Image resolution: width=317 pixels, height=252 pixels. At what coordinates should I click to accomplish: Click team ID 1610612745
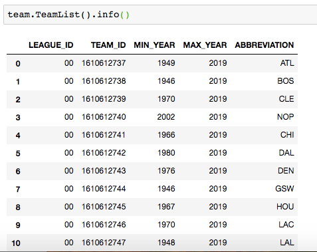(104, 207)
